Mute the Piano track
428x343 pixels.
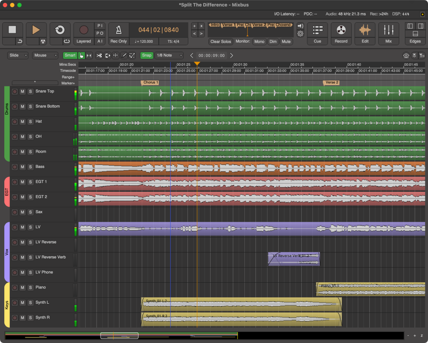22,288
